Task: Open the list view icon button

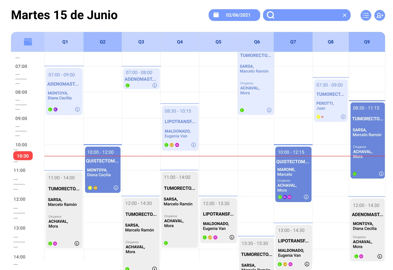Action: [x=366, y=15]
